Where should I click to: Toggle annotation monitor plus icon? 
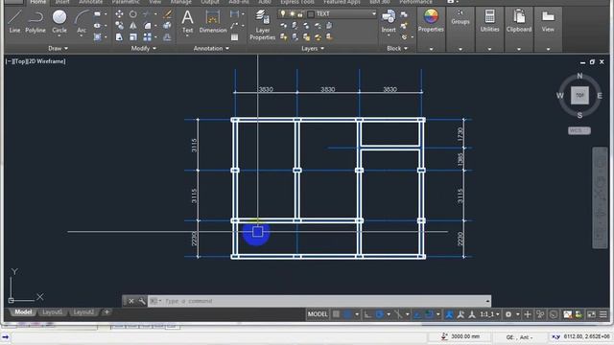528,314
